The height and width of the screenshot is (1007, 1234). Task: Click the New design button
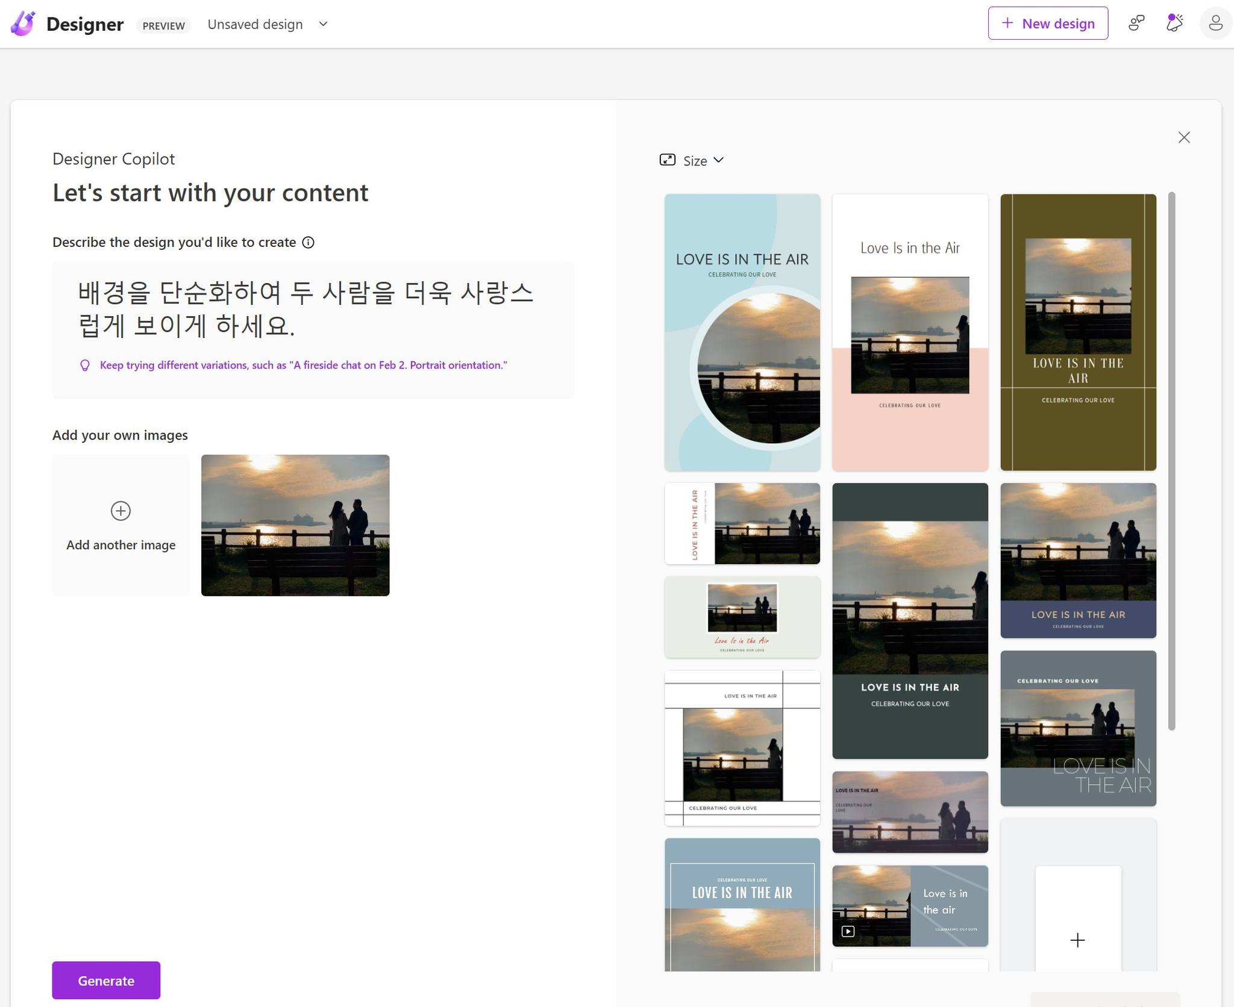coord(1047,23)
